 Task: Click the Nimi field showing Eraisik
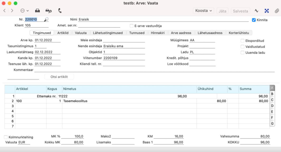pyautogui.click(x=163, y=20)
